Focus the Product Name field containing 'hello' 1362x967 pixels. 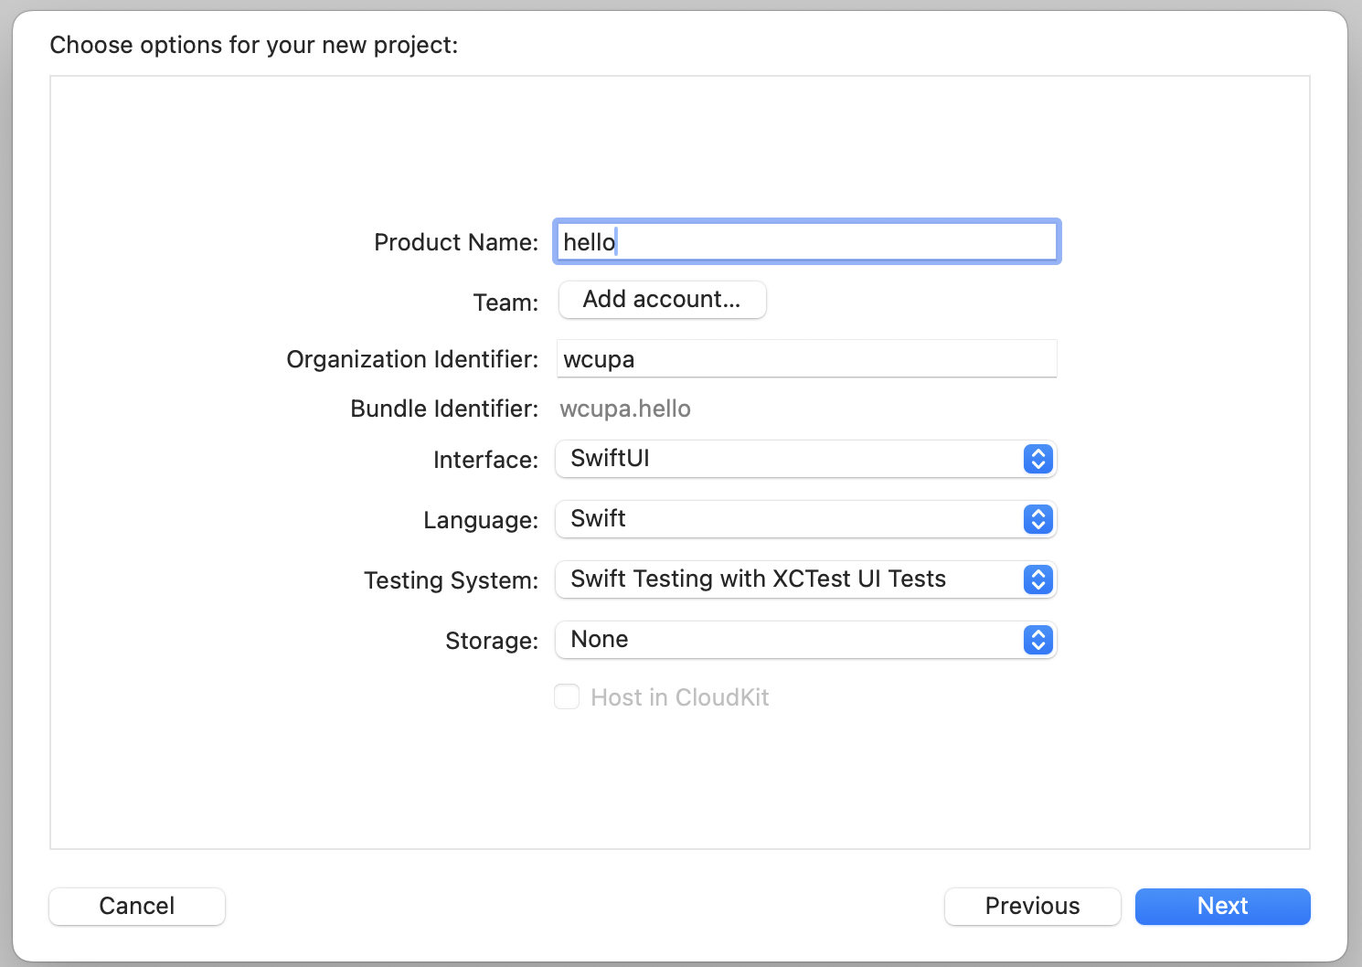[806, 242]
